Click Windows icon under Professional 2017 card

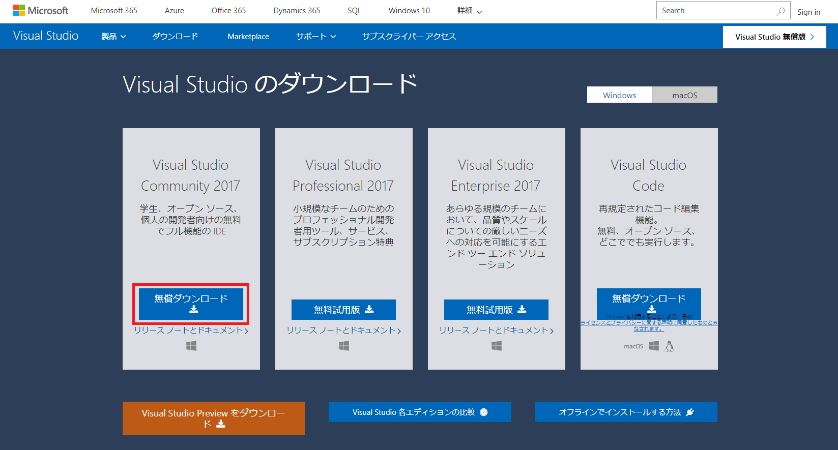(344, 346)
